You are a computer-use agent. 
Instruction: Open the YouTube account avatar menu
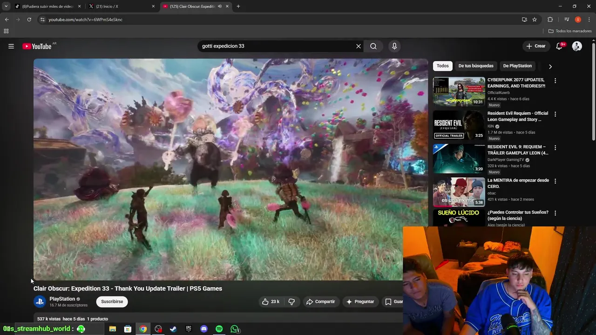coord(577,46)
